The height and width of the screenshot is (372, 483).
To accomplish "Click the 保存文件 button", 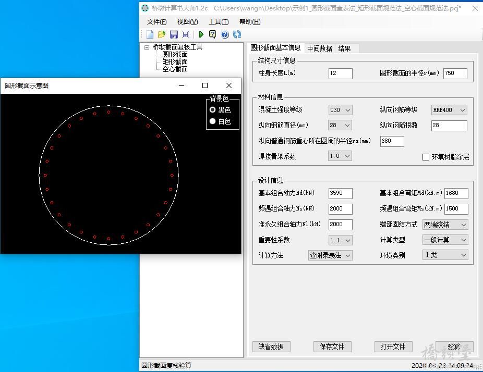I will [332, 347].
